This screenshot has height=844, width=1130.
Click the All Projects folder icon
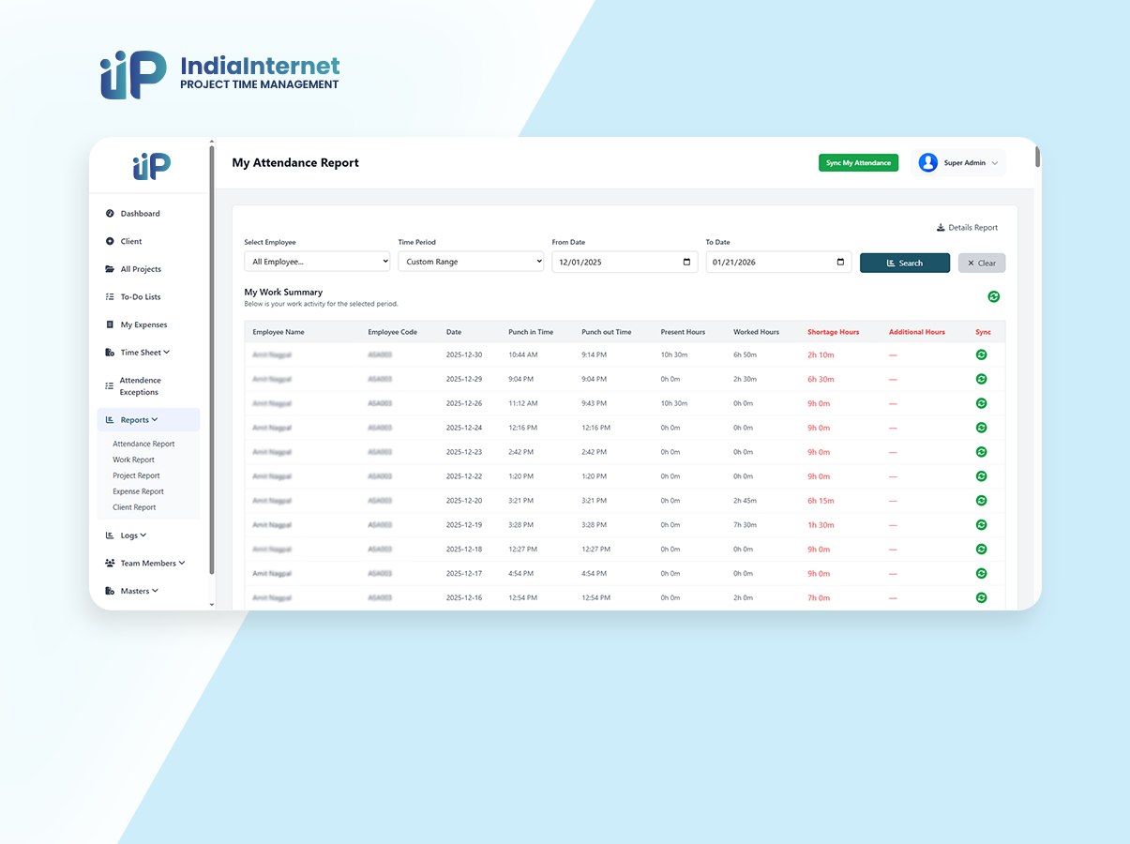pyautogui.click(x=110, y=269)
